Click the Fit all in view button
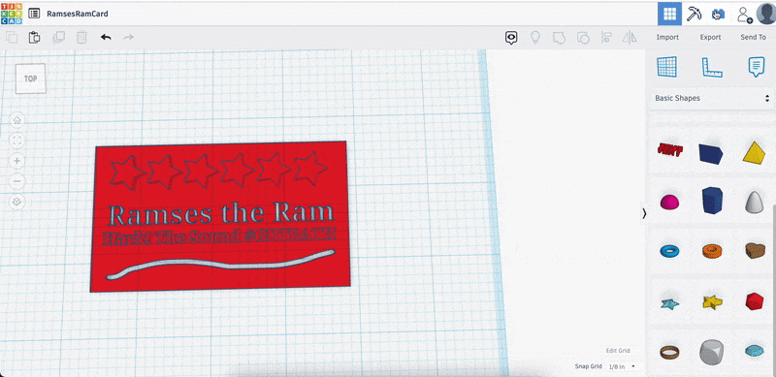 click(x=17, y=141)
